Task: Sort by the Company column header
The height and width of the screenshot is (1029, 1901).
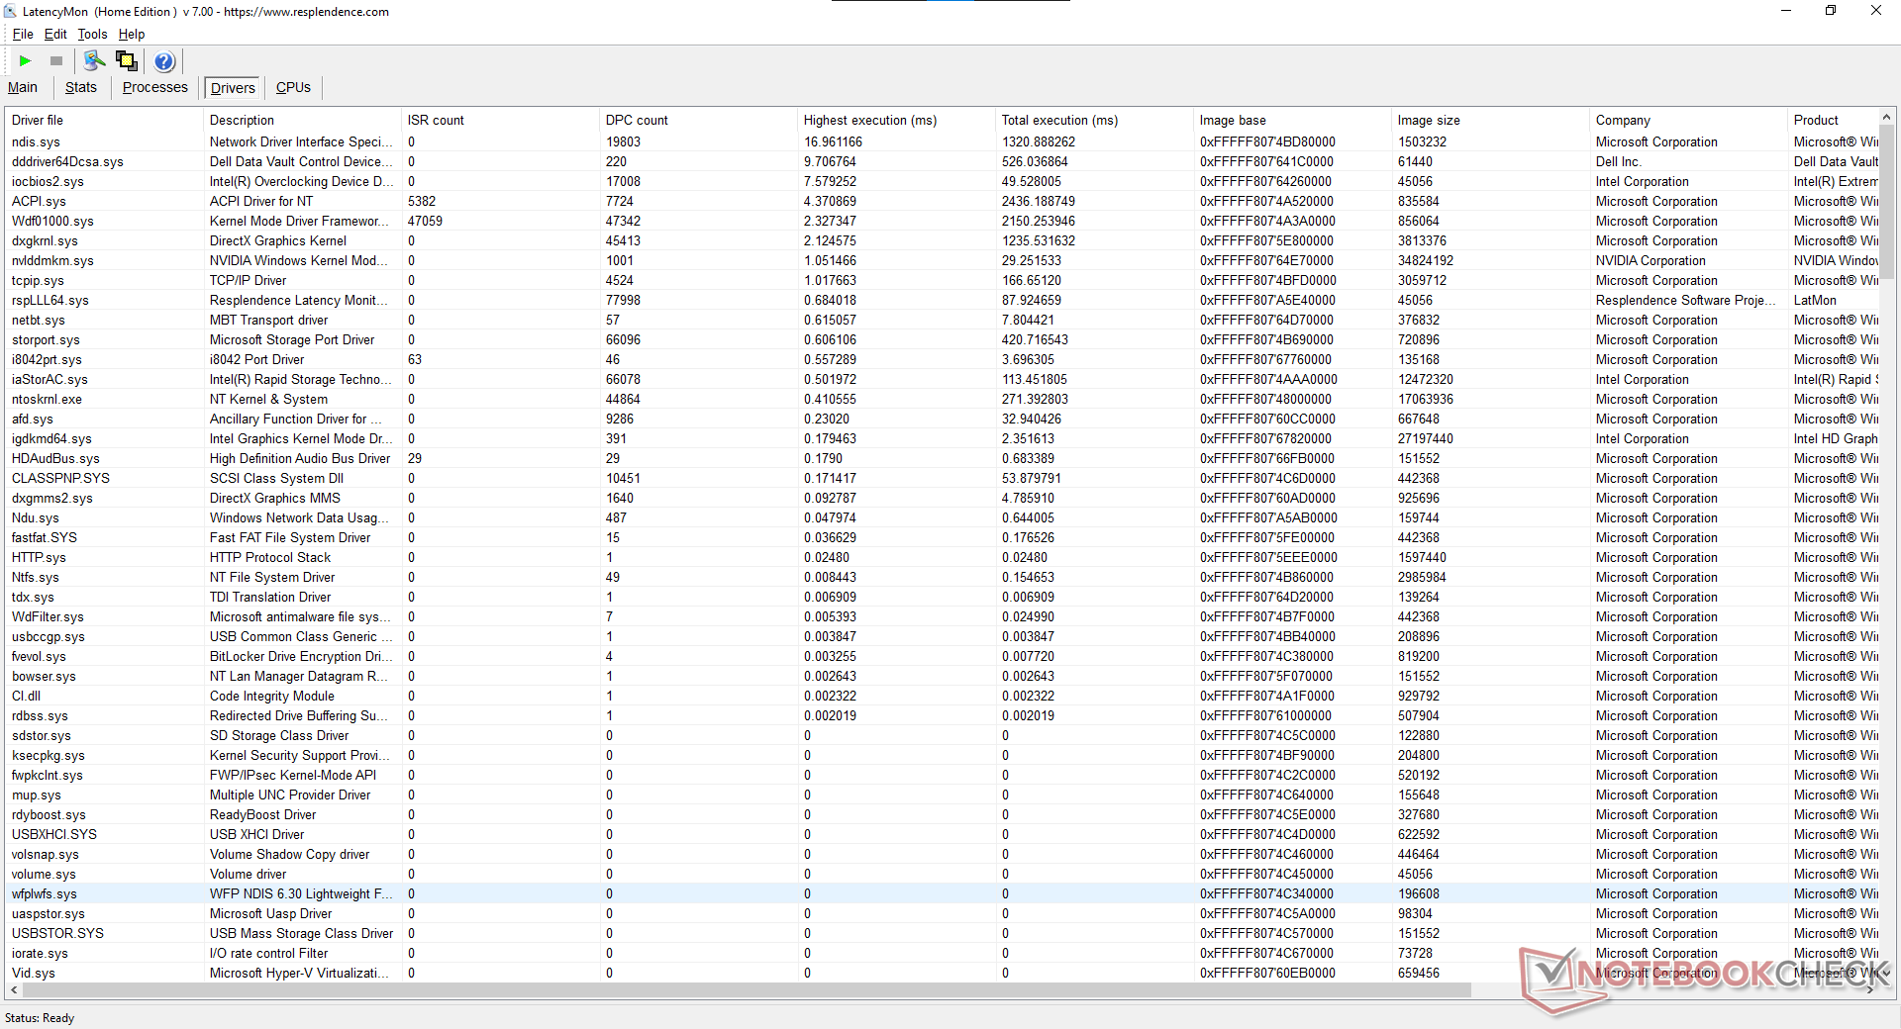Action: [x=1688, y=120]
